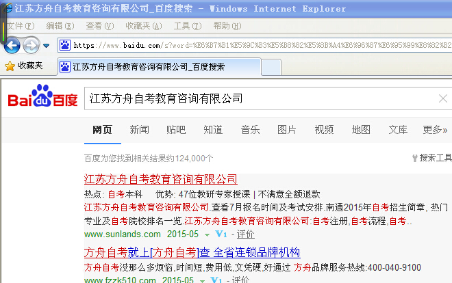This screenshot has height=283, width=452.
Task: Open the recent pages dropdown arrow
Action: point(46,45)
